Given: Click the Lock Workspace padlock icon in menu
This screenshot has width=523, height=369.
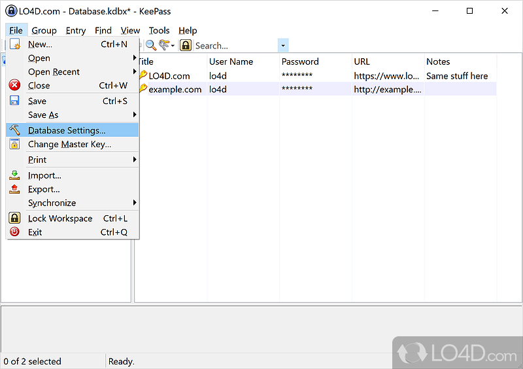Looking at the screenshot, I should coord(15,219).
